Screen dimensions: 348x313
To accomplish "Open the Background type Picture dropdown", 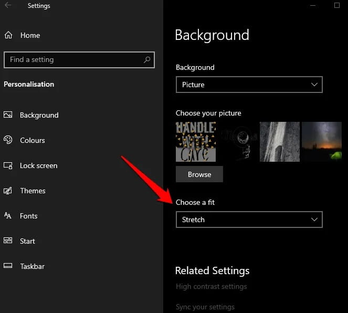I will click(x=249, y=85).
